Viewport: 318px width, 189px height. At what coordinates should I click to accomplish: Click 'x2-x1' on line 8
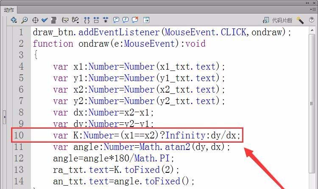pyautogui.click(x=137, y=113)
